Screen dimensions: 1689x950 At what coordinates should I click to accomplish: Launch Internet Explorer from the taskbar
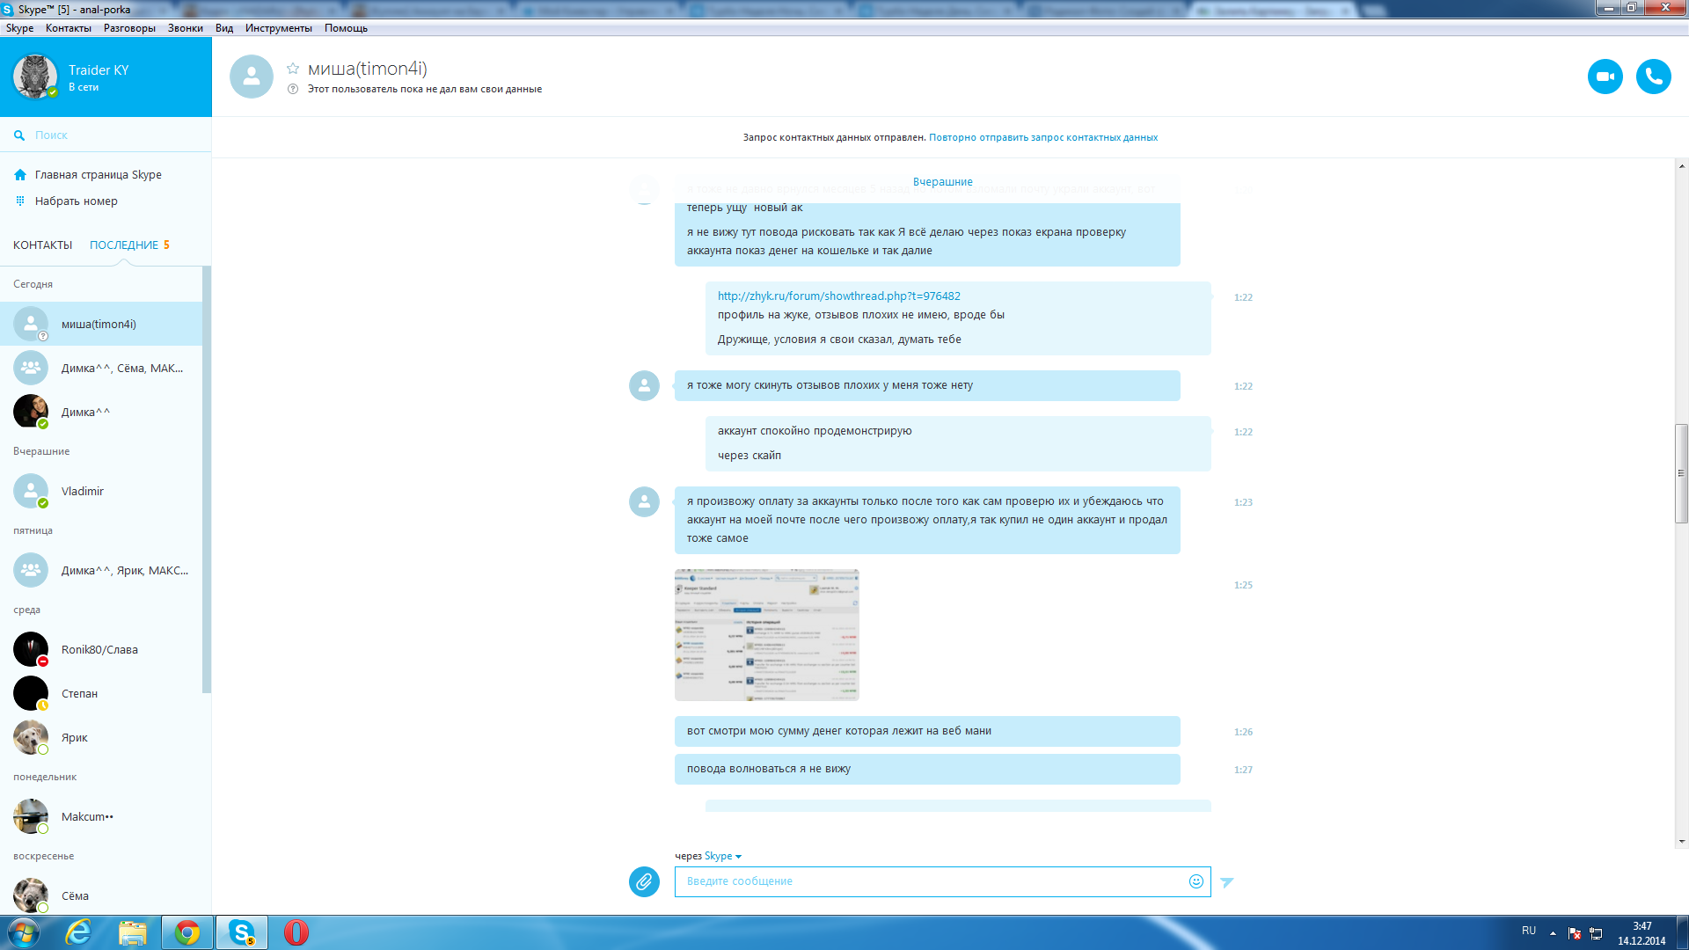(x=78, y=932)
